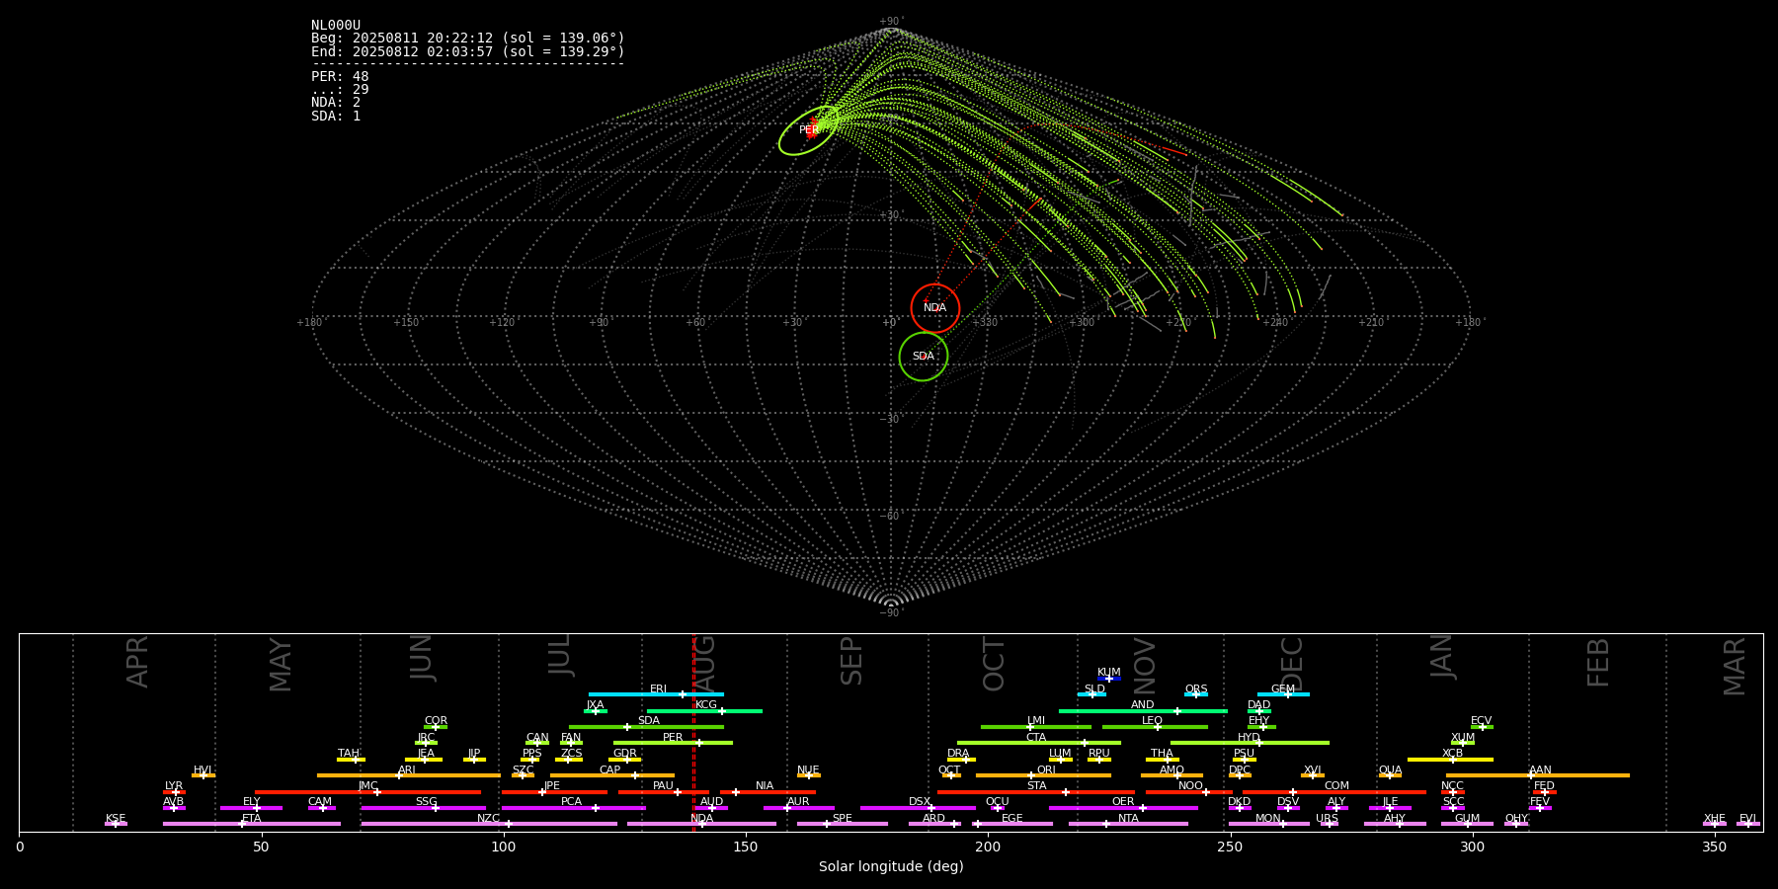1778x889 pixels.
Task: Click the −90° label at map bottom
Action: (891, 613)
